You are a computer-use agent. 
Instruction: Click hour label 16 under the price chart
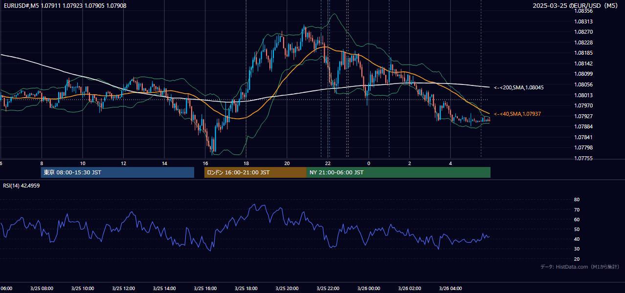(205, 163)
